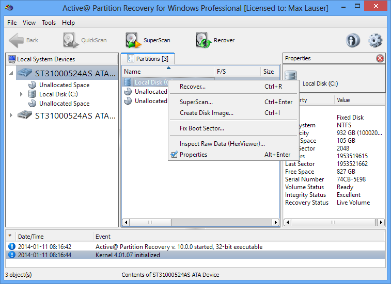
Task: Select the second ST31000524AS ATA disk
Action: pyautogui.click(x=66, y=116)
